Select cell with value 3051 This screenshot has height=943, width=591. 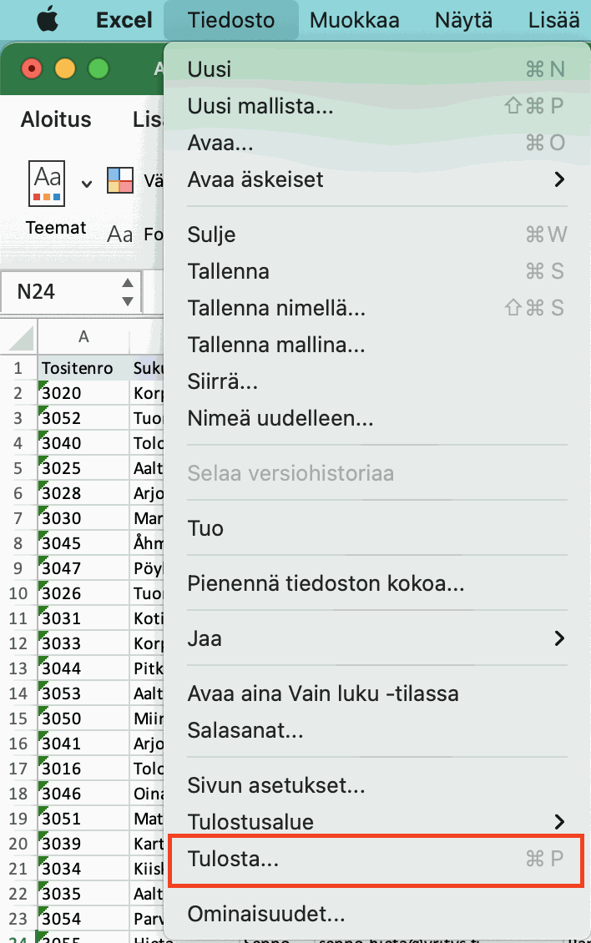(83, 819)
